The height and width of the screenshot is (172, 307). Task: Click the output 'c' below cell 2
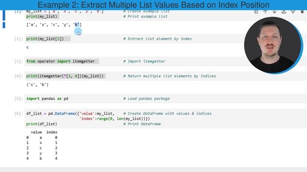point(27,47)
